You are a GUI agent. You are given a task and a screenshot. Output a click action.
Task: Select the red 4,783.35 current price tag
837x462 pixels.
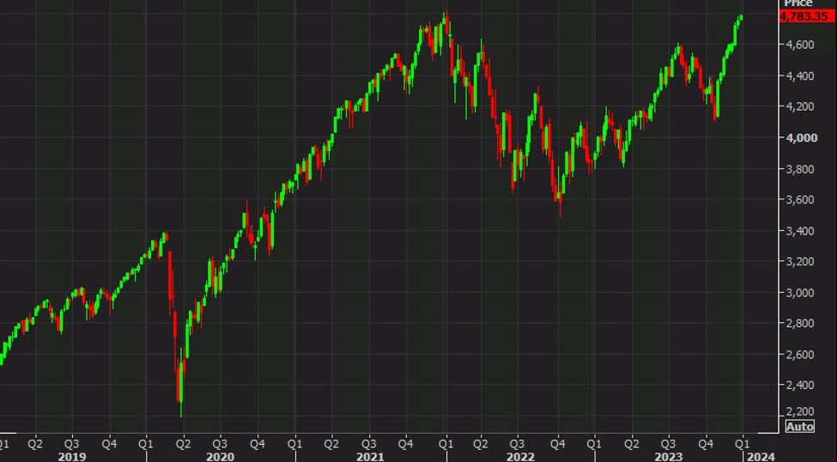pos(807,16)
